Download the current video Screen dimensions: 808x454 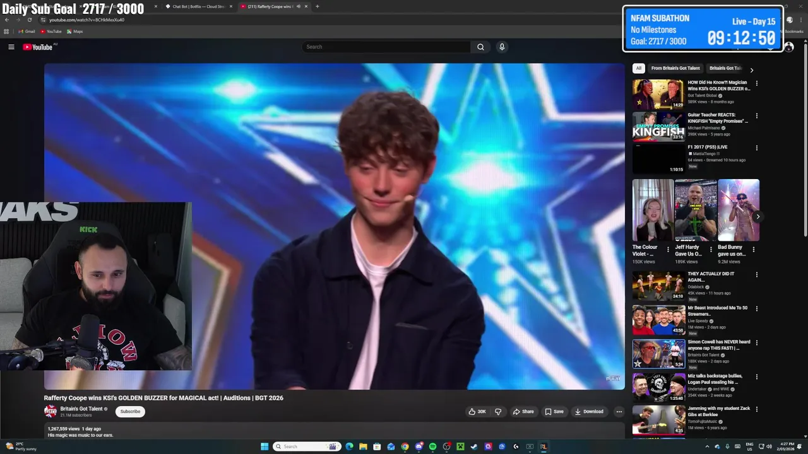(589, 411)
